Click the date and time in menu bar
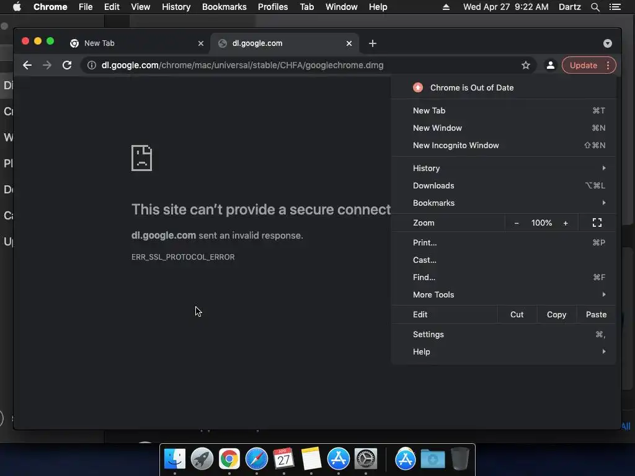635x476 pixels. [x=506, y=7]
